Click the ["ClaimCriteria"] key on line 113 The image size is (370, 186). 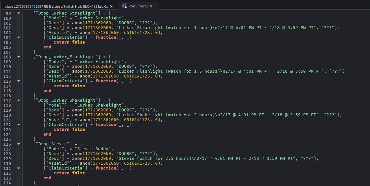click(65, 81)
